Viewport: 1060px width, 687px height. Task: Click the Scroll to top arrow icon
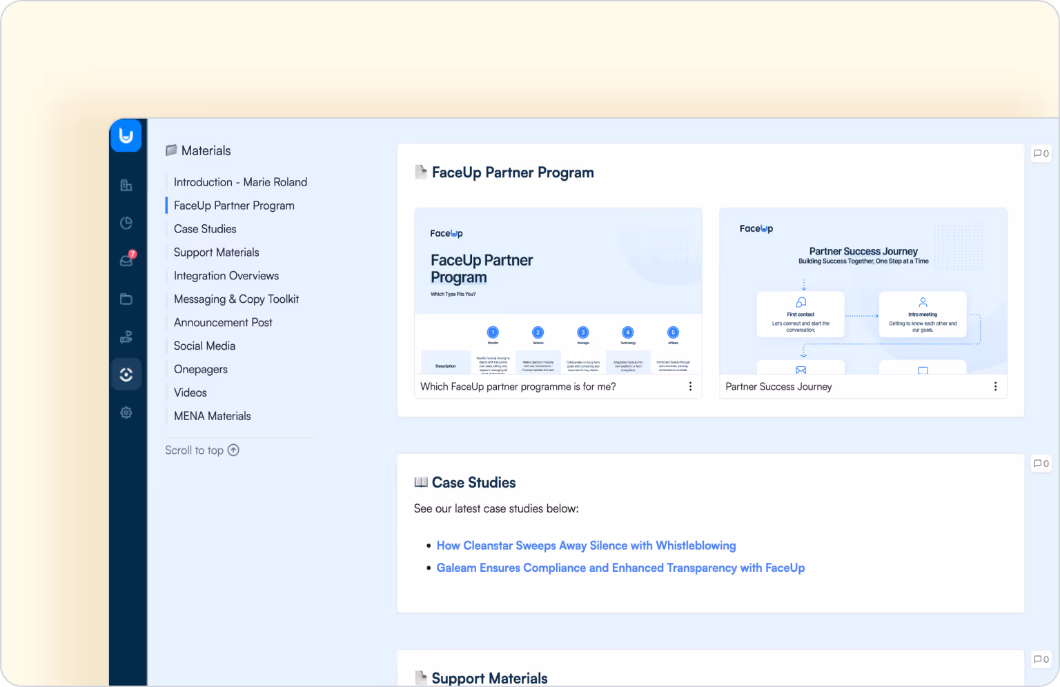coord(234,450)
